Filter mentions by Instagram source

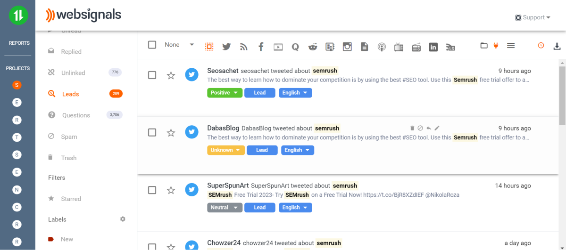347,47
